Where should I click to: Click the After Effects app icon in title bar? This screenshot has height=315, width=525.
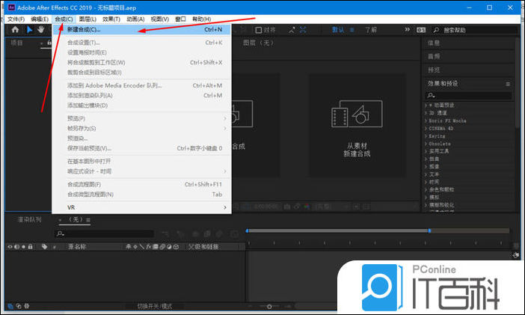pyautogui.click(x=11, y=7)
